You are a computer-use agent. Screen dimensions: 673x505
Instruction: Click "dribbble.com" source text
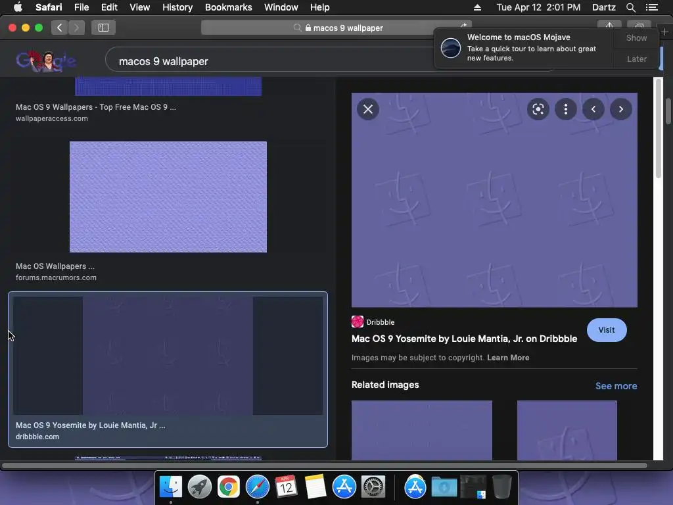37,437
